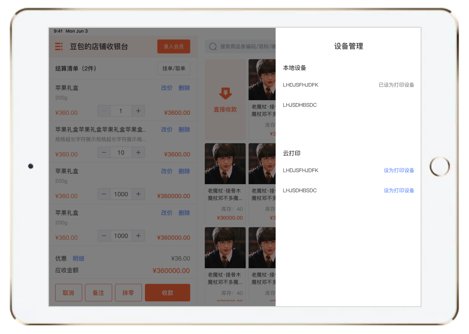
Task: Increase quantity of first 苹果礼盒 item
Action: 139,111
